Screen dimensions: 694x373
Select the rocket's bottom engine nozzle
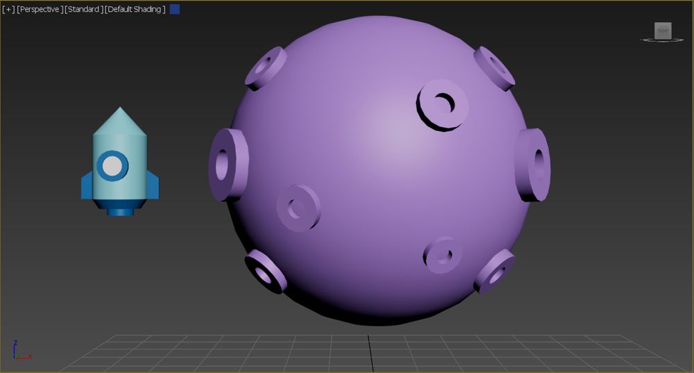pyautogui.click(x=120, y=212)
